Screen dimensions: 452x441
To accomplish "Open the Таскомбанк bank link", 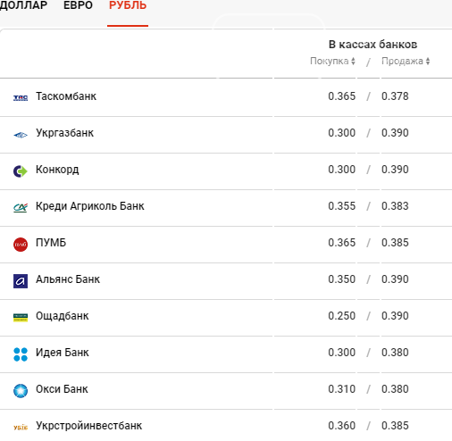I will click(66, 96).
